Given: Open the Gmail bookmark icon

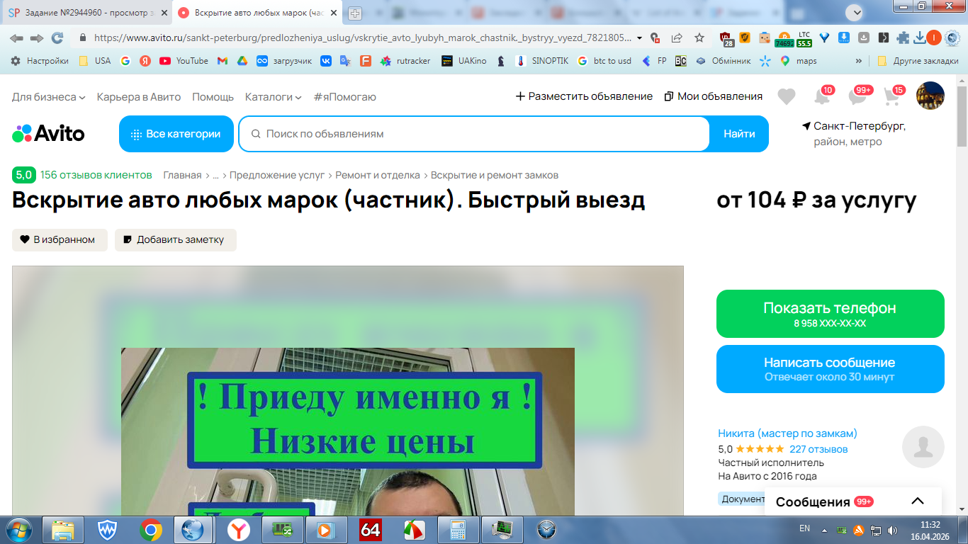Looking at the screenshot, I should pyautogui.click(x=223, y=61).
